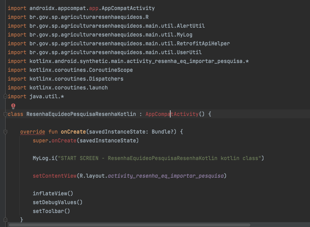310x227 pixels.
Task: Click super.onCreate call
Action: point(86,140)
